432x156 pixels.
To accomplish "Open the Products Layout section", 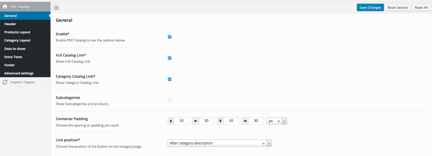I will tap(17, 32).
